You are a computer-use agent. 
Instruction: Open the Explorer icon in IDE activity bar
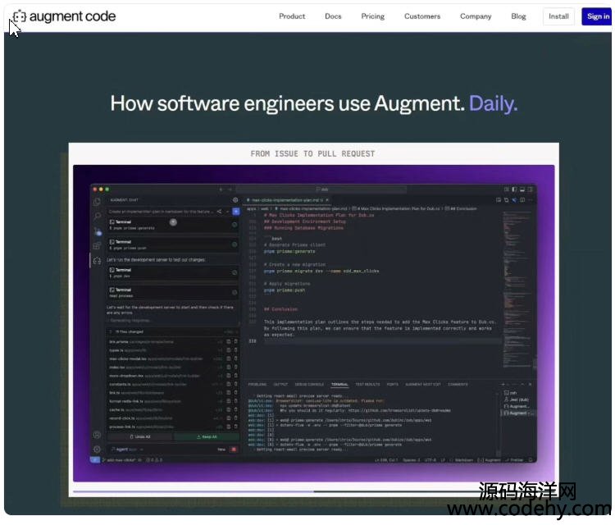pos(97,202)
